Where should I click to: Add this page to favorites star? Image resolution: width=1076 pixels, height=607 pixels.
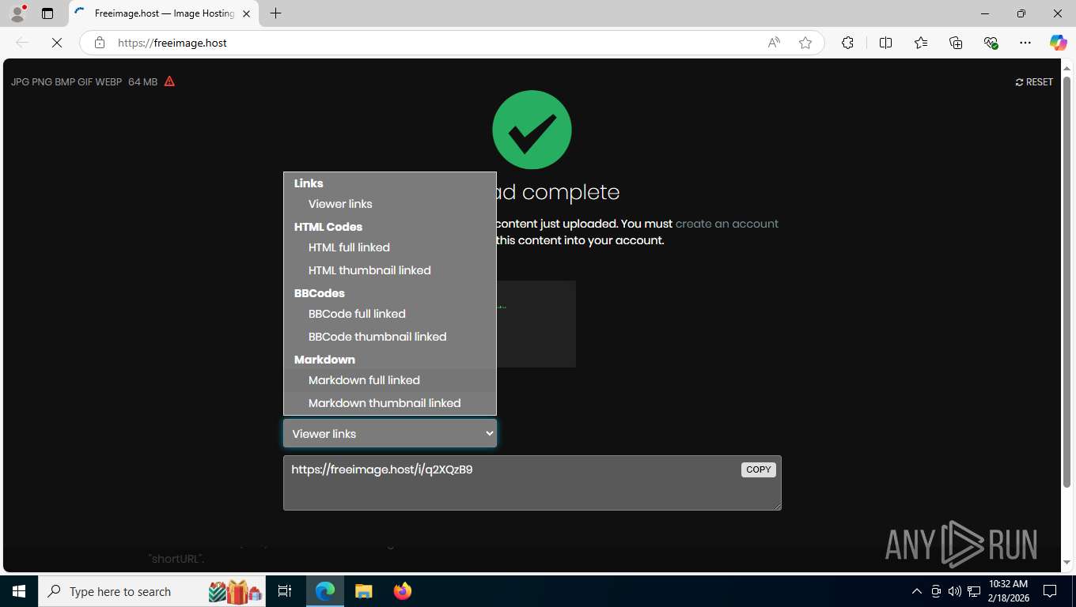pyautogui.click(x=805, y=43)
